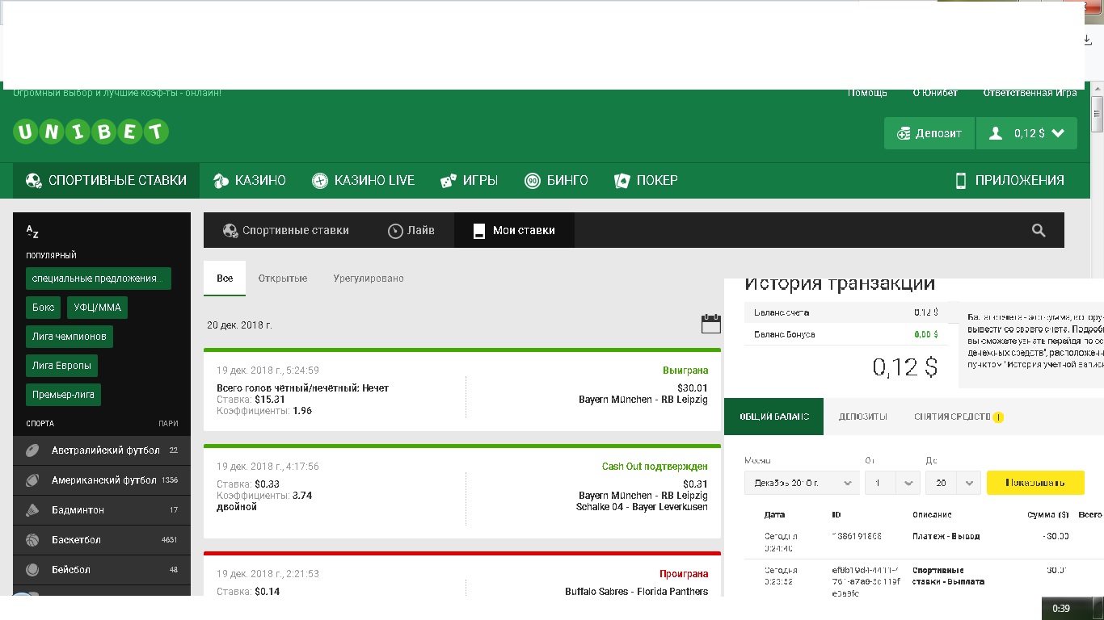The height and width of the screenshot is (620, 1104).
Task: Select Лига Европы tag
Action: pos(61,365)
